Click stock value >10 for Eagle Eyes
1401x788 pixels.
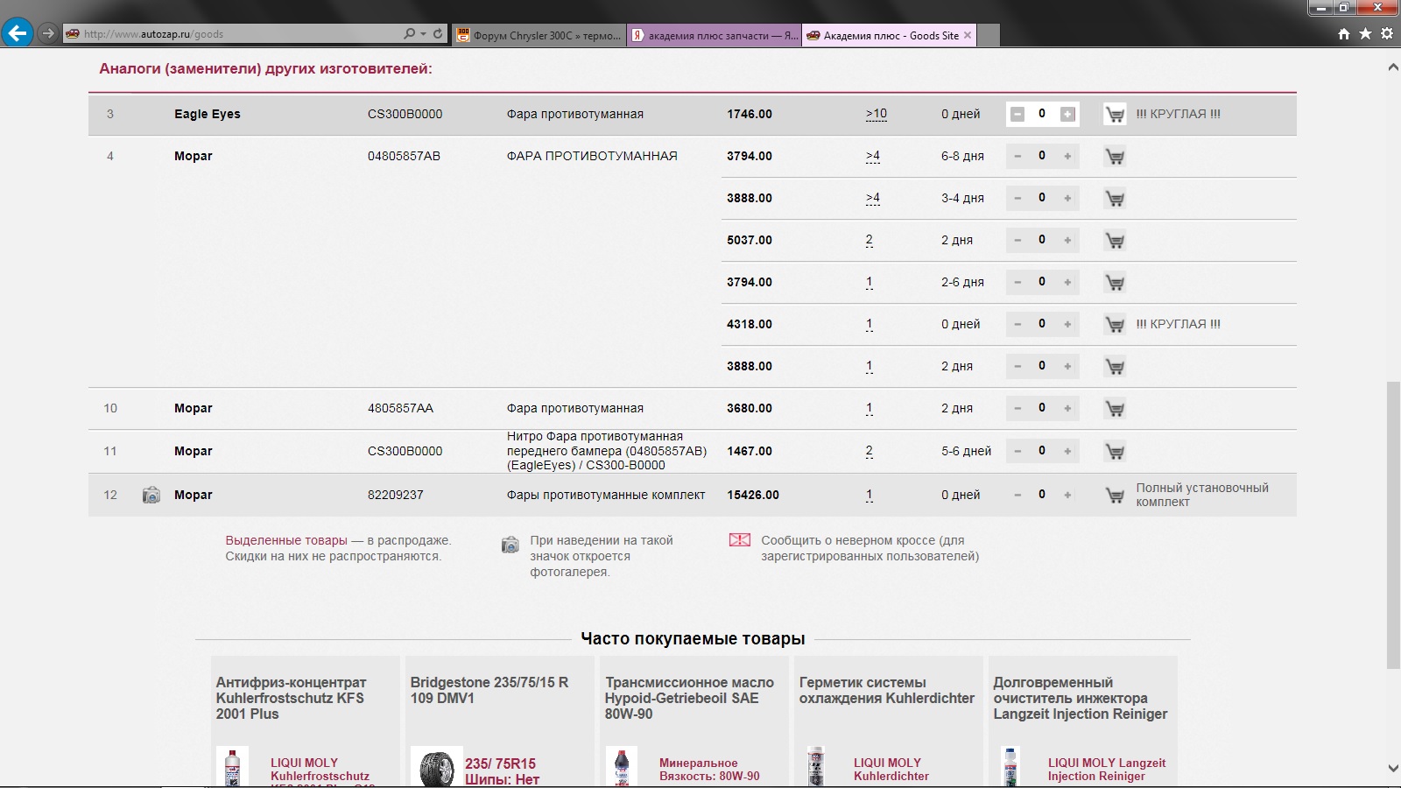coord(877,114)
